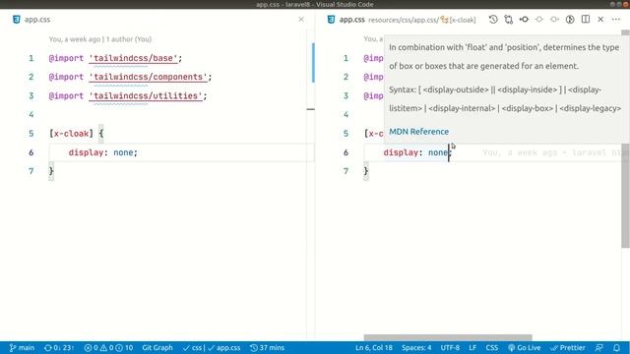Click the display property in left editor

click(x=86, y=152)
